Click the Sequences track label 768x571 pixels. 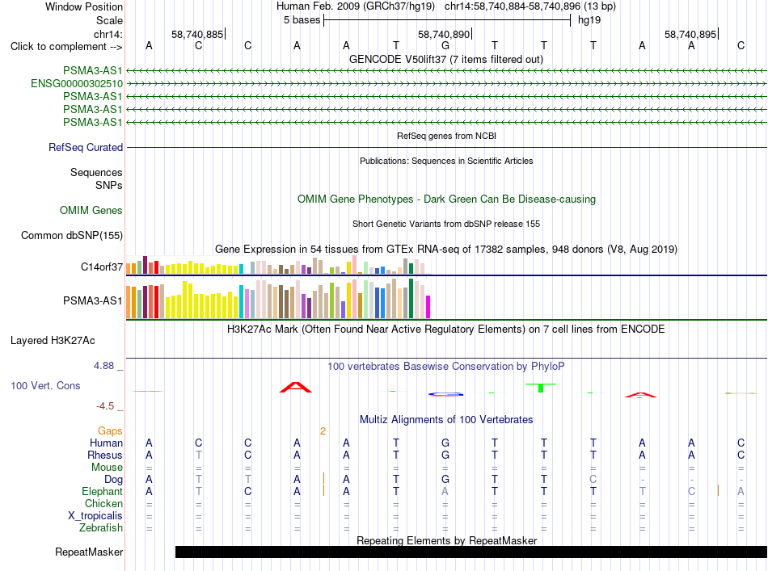tap(96, 172)
